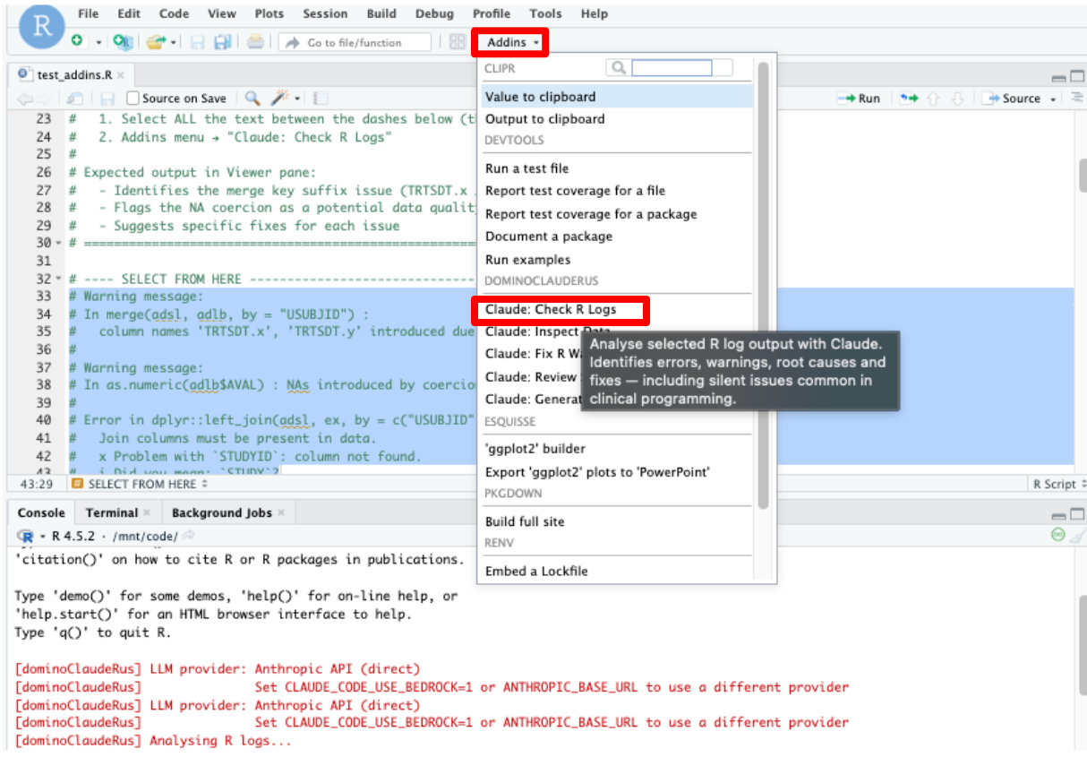Click the Go to previous section up arrow
The height and width of the screenshot is (783, 1087).
[x=934, y=99]
